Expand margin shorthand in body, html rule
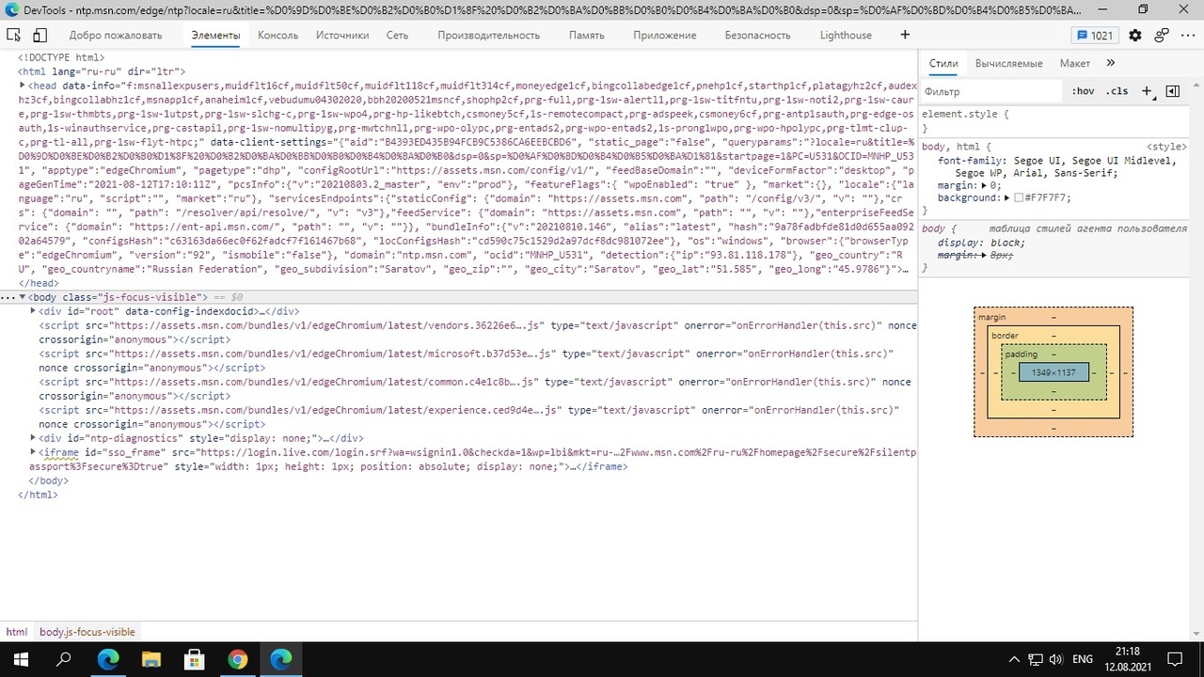The height and width of the screenshot is (677, 1204). [x=984, y=186]
